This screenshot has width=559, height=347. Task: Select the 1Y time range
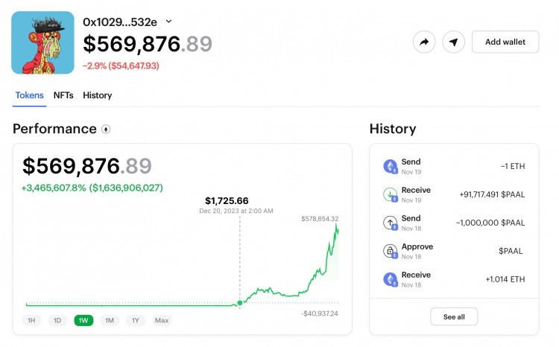[135, 320]
